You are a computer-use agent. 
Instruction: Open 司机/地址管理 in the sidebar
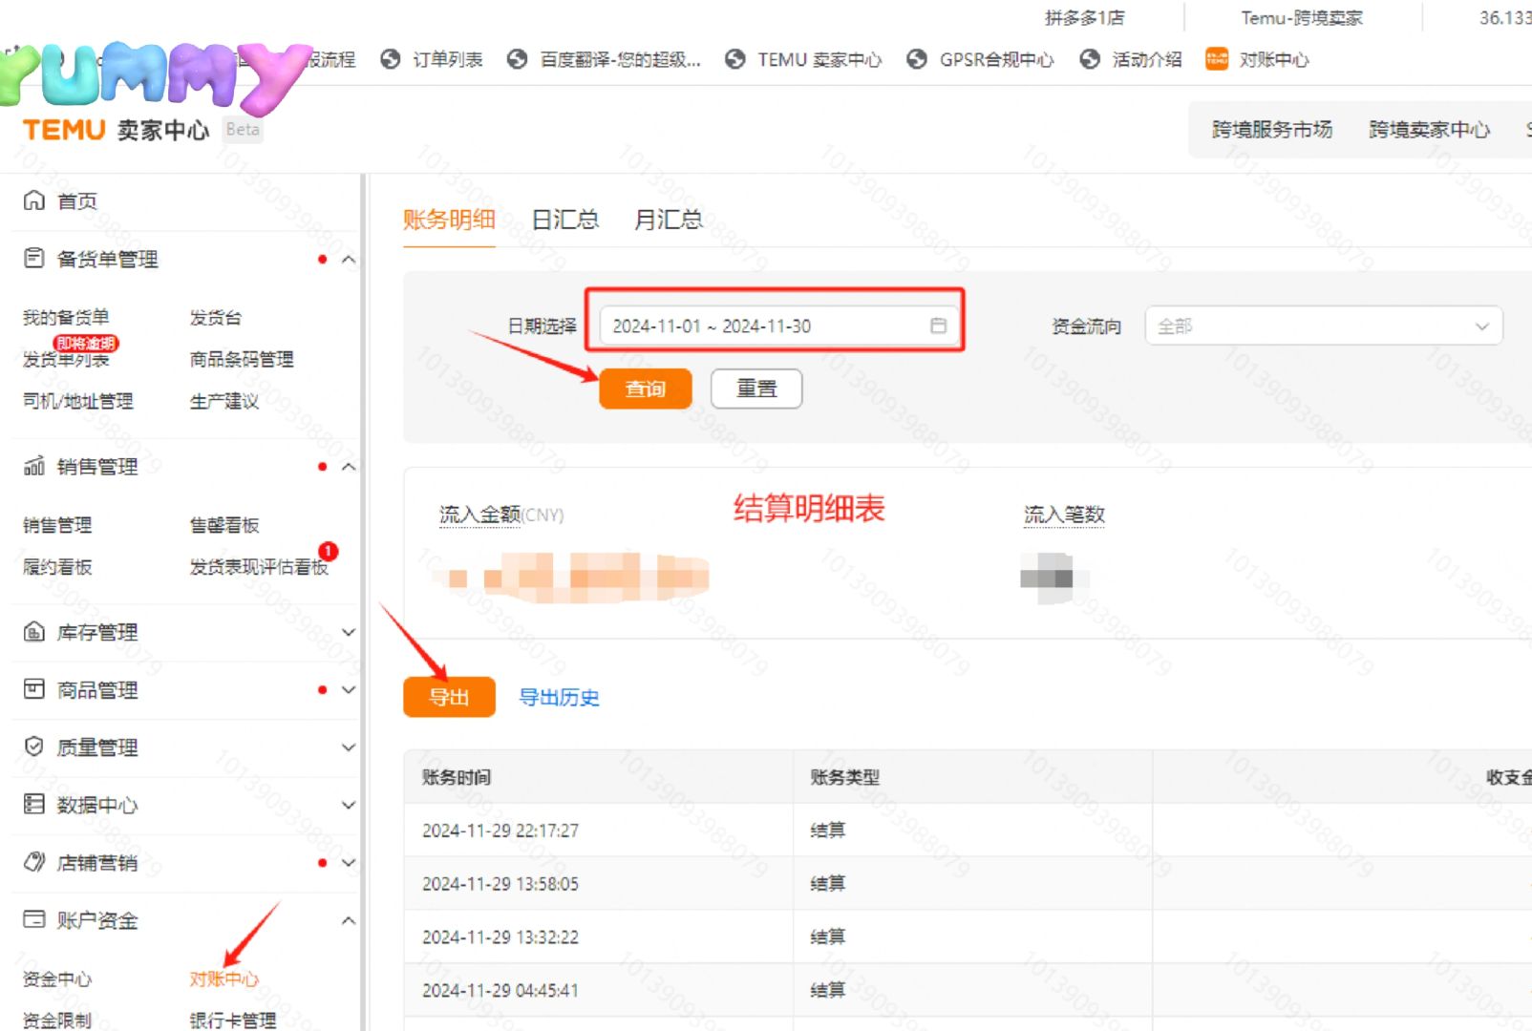(x=78, y=401)
